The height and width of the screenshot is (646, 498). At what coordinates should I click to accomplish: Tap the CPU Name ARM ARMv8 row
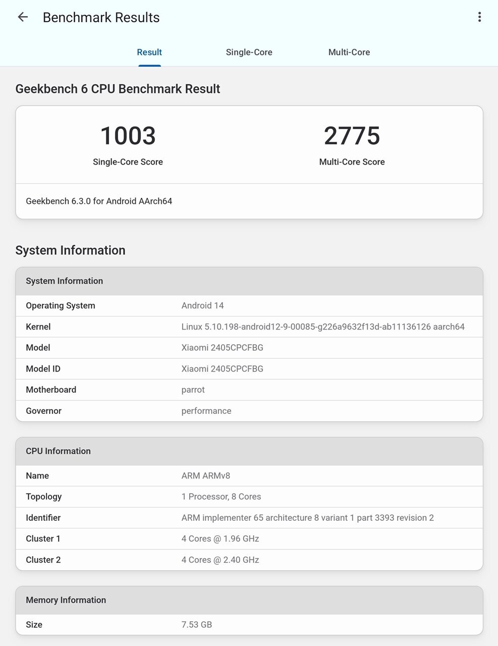(x=249, y=476)
